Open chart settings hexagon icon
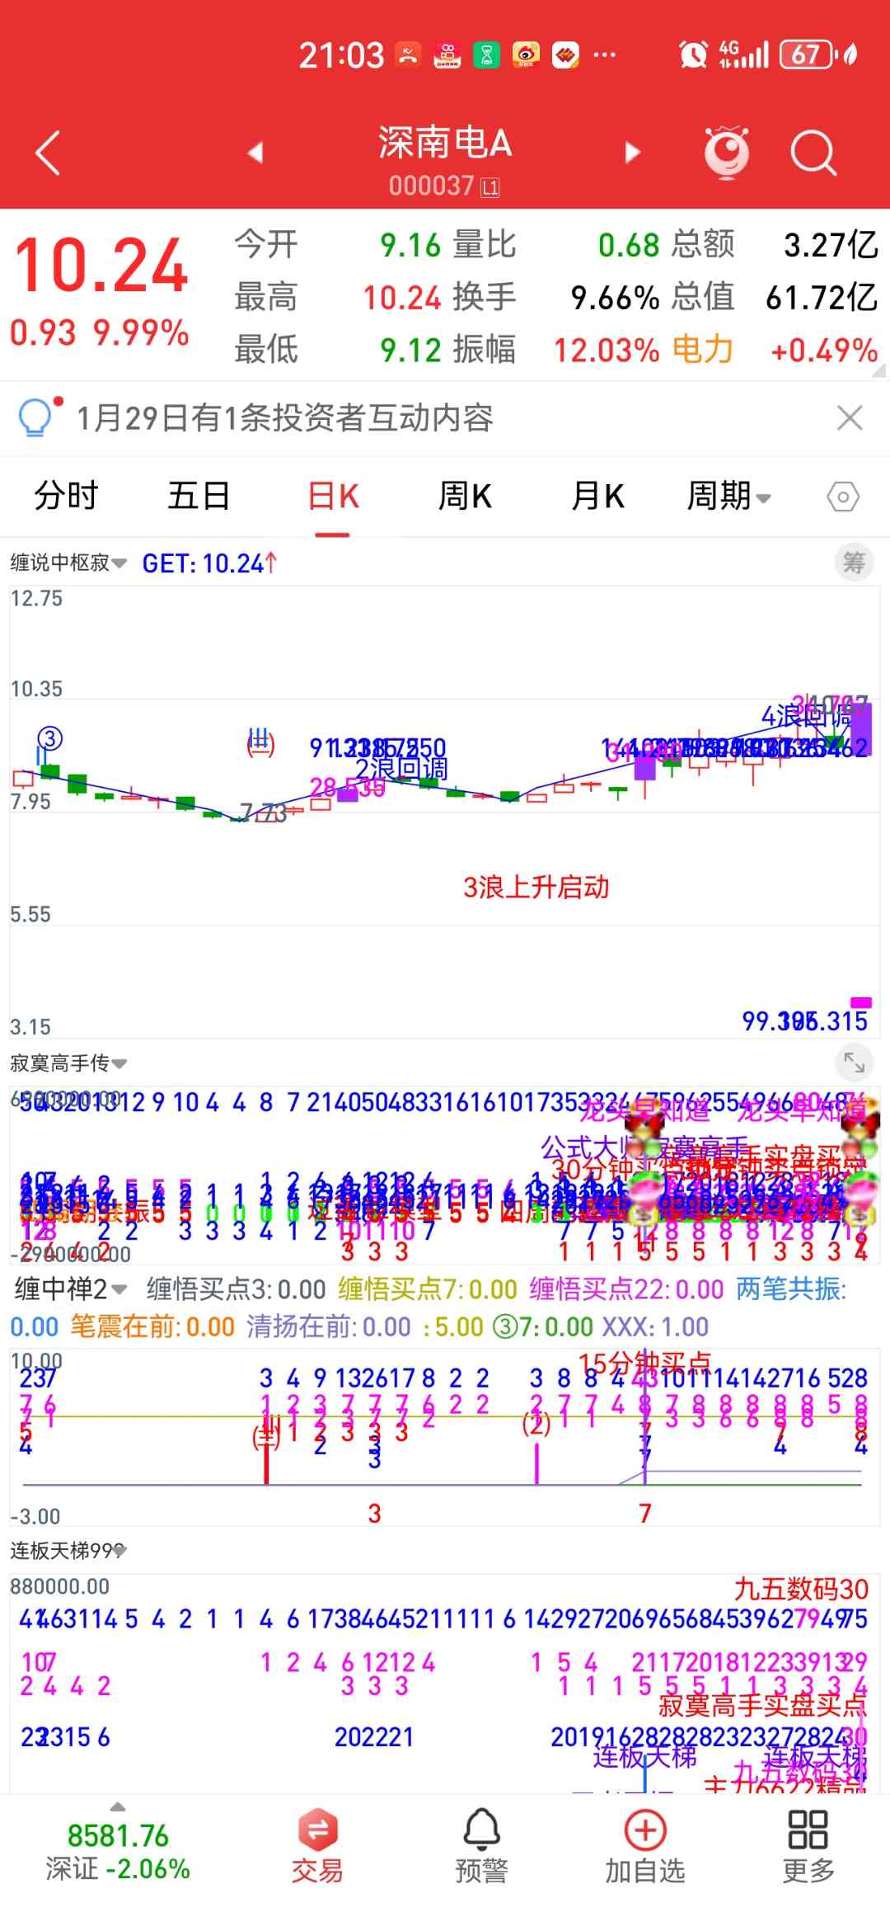The width and height of the screenshot is (890, 1917). [842, 497]
